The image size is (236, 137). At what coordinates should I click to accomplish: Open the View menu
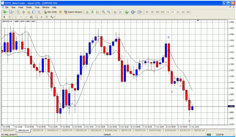[x=13, y=7]
